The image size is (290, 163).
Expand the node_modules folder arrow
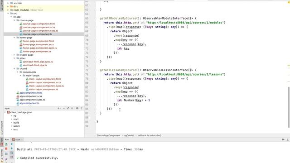[8, 10]
